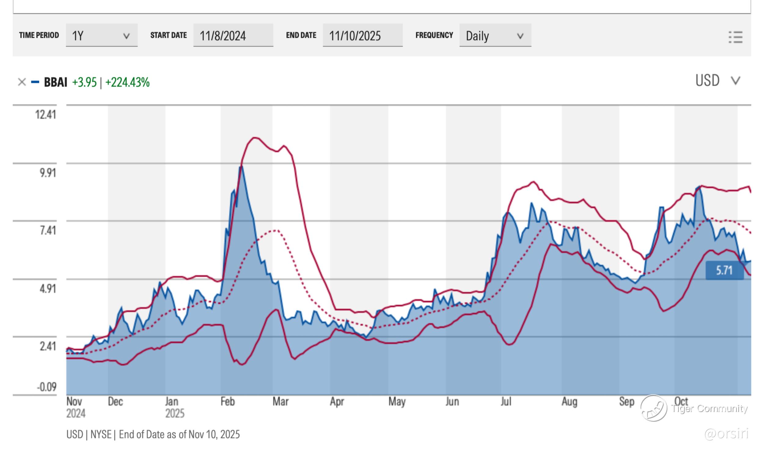Click the BBAI blue legend color marker
The width and height of the screenshot is (764, 451).
click(x=35, y=82)
